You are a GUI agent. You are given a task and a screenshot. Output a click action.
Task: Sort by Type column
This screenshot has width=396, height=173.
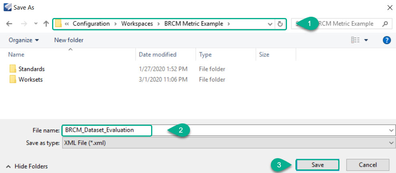pos(205,55)
